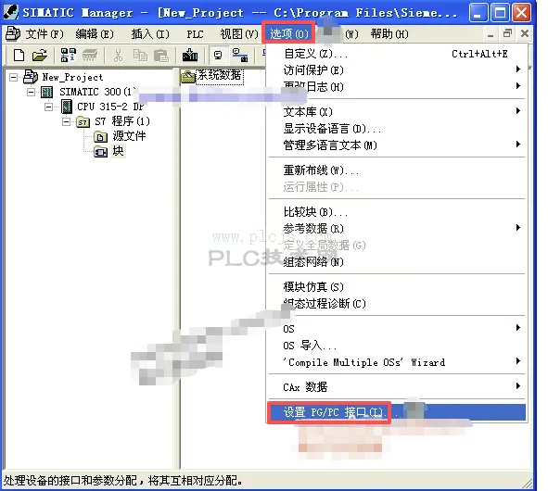Open the 帮助(H) menu
Screen dimensions: 548x491
coord(389,34)
